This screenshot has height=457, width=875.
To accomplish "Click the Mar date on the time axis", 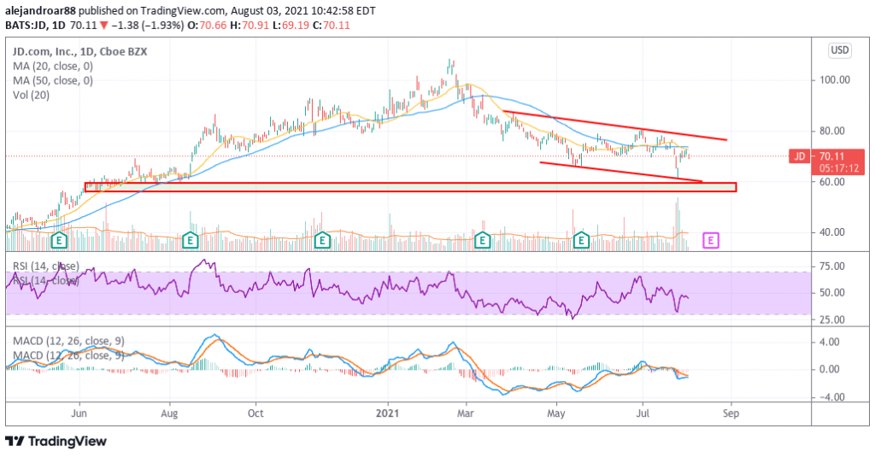I will (x=465, y=413).
